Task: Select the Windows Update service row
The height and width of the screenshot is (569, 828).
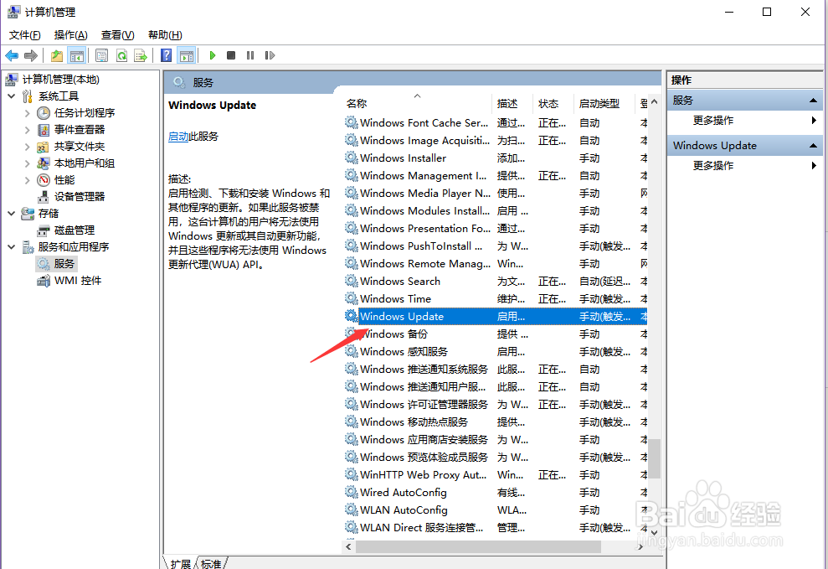Action: [495, 317]
